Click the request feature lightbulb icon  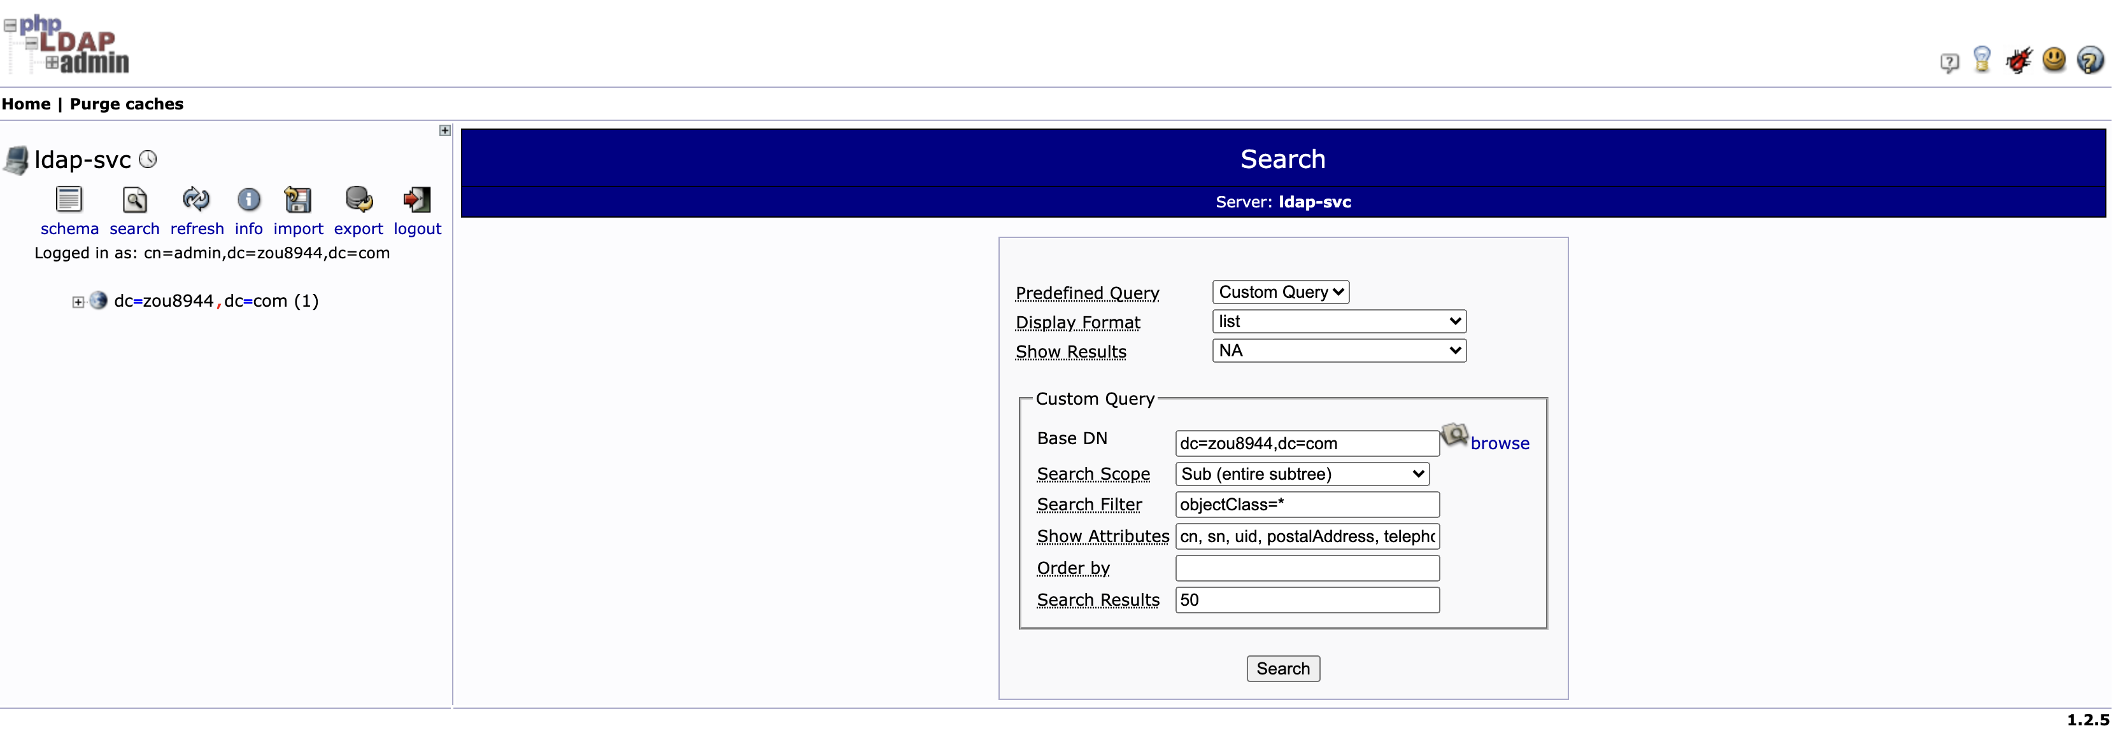click(1982, 59)
